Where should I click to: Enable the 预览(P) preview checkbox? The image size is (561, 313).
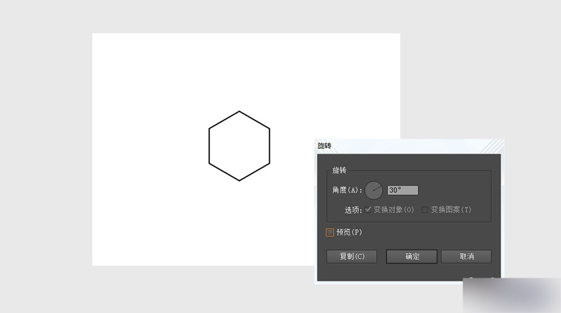click(330, 232)
